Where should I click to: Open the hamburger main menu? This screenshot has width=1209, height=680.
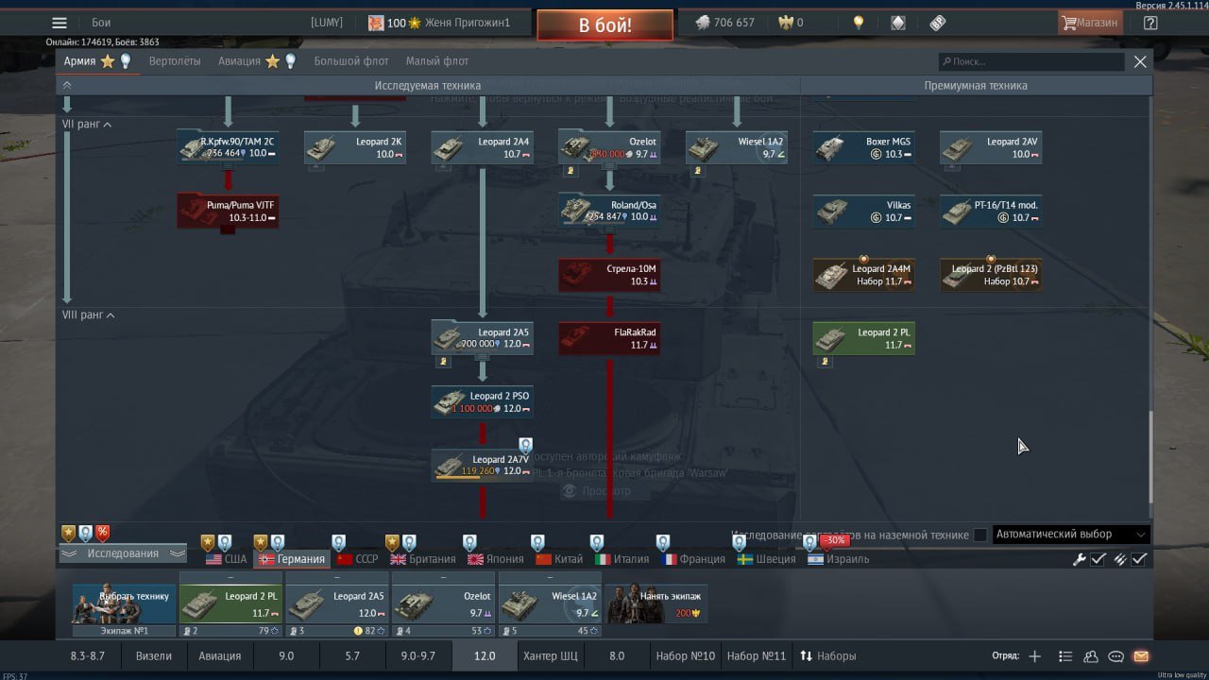pos(60,23)
